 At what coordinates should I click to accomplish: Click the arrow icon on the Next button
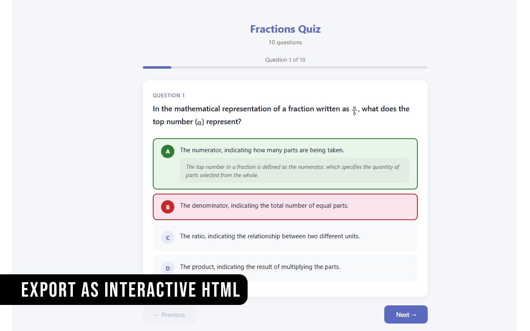tap(413, 314)
